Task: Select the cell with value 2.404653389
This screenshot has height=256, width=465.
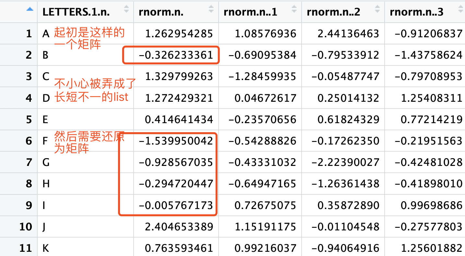Action: (x=179, y=227)
